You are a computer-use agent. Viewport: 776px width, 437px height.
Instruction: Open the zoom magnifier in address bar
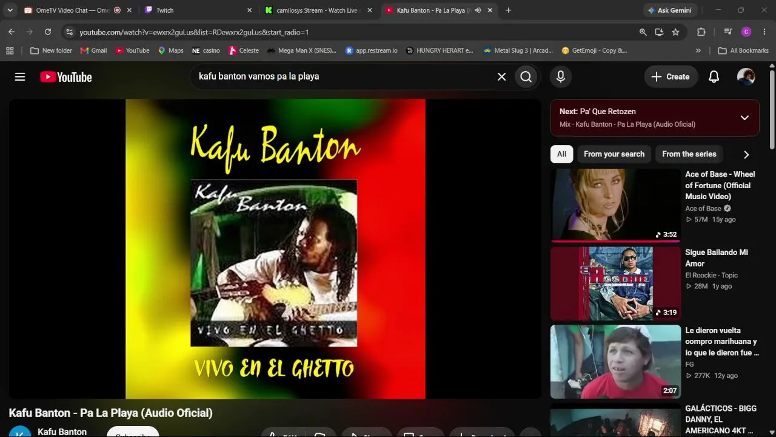click(x=643, y=32)
